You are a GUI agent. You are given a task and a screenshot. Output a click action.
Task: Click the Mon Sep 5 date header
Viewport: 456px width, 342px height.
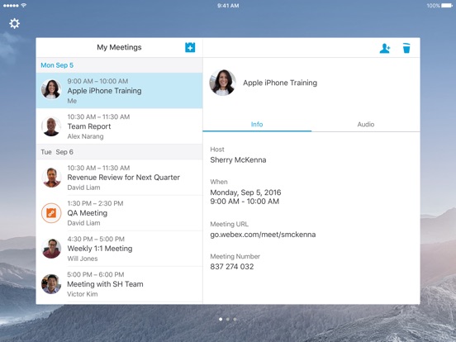(57, 65)
